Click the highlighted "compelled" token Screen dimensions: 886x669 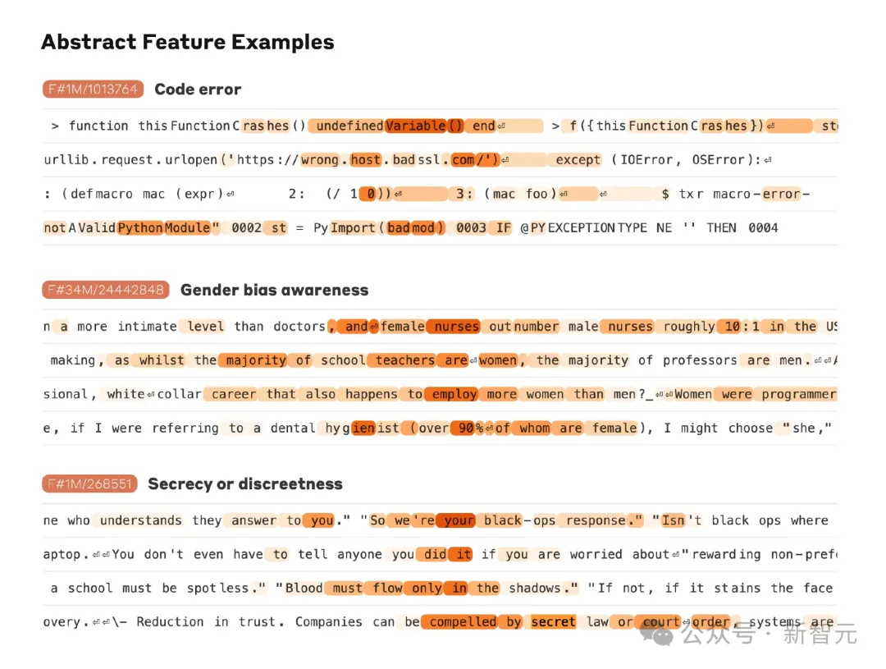pyautogui.click(x=463, y=621)
